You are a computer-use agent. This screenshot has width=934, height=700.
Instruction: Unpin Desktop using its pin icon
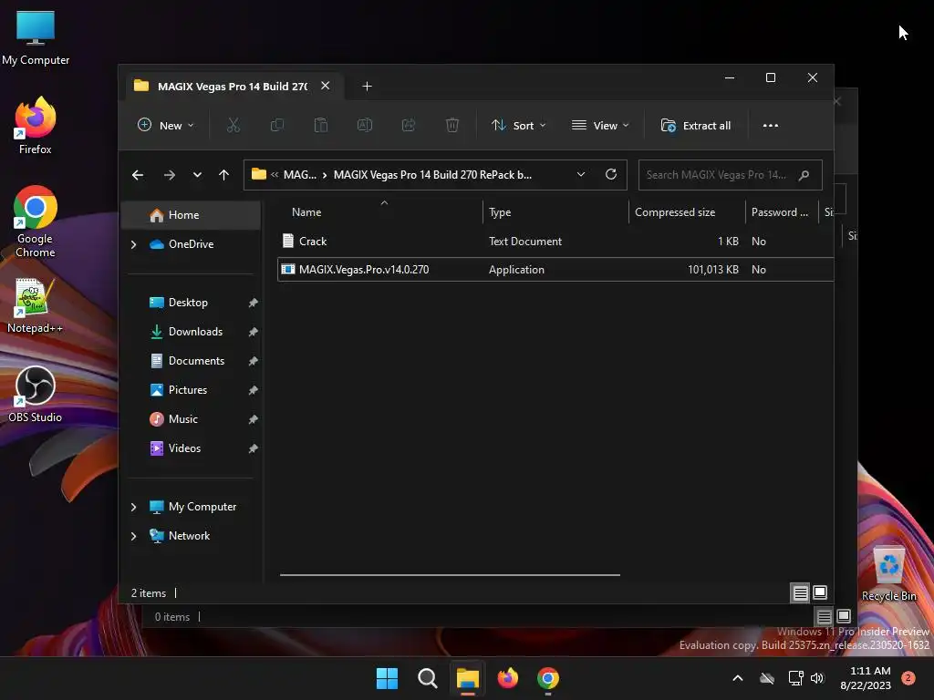coord(253,303)
